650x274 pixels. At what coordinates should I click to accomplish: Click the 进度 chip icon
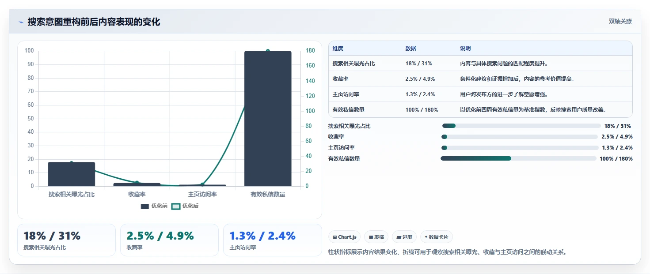coord(399,237)
